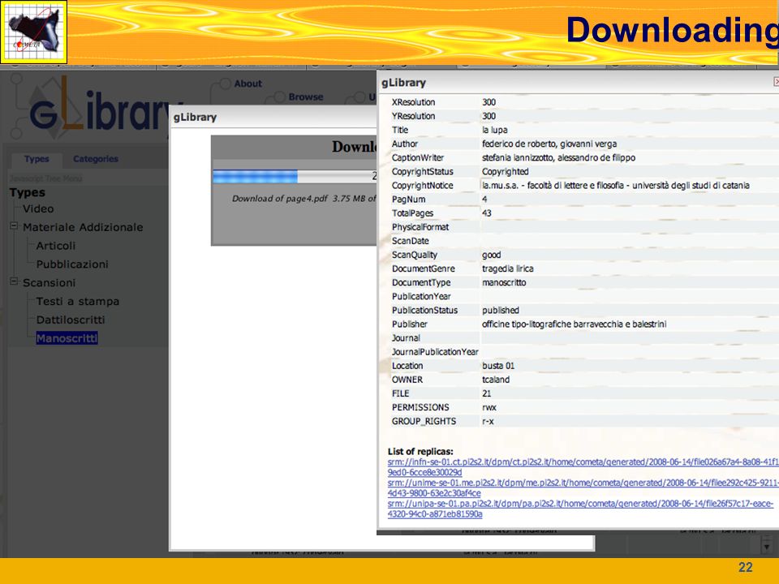Click the GROUP_RIGHTS value 'r-x'
779x584 pixels.
pos(488,422)
